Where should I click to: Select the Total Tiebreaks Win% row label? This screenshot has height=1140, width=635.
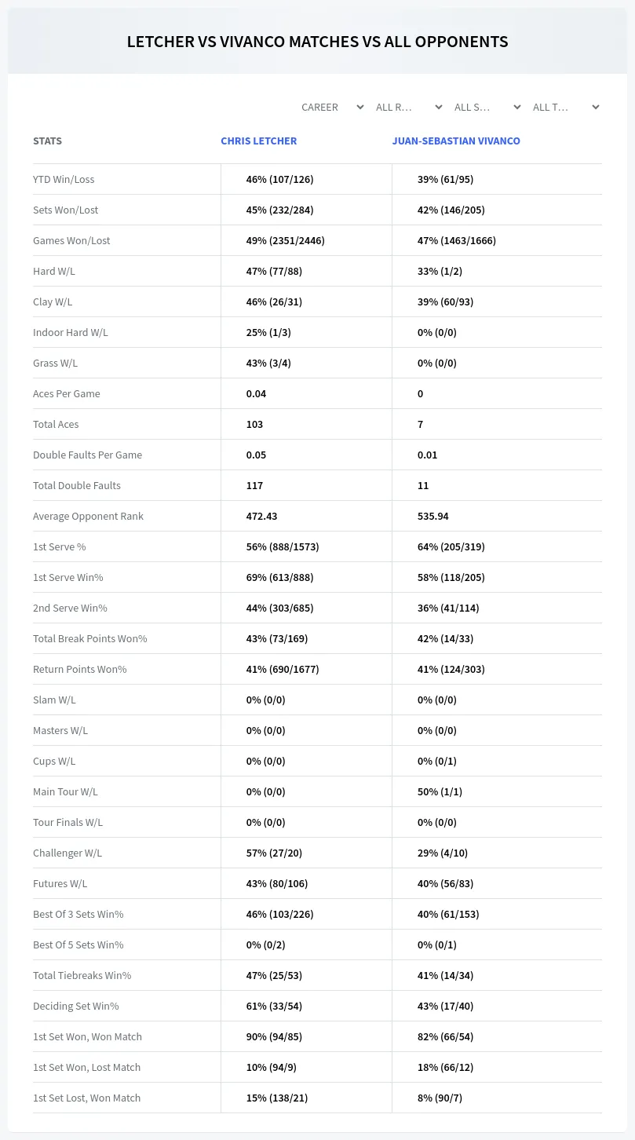coord(82,975)
